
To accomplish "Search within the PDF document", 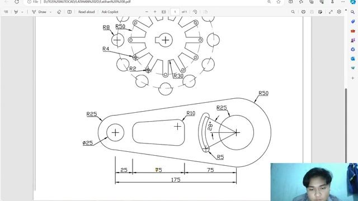I will coord(293,12).
